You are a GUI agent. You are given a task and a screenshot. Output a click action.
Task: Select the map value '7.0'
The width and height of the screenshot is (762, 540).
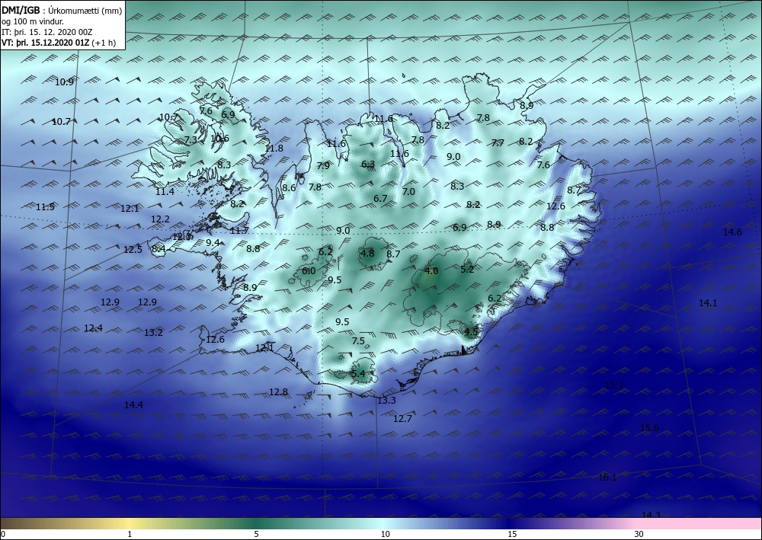(x=408, y=191)
